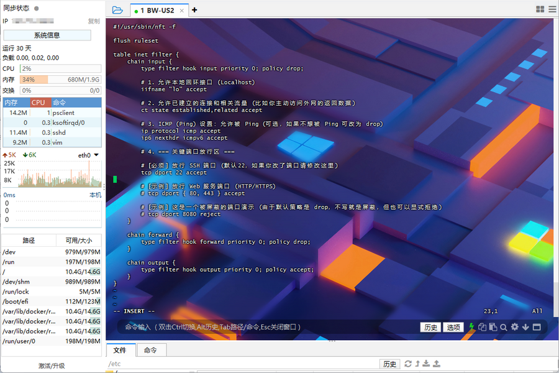Click the green lightning quick command icon
Viewport: 559px width, 373px height.
471,327
